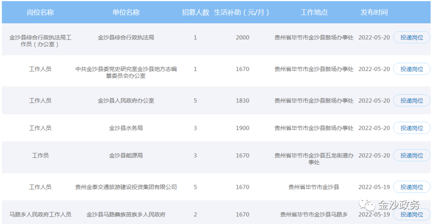The width and height of the screenshot is (434, 224).
Task: Select 工作人员 title in 水务局 row
Action: [41, 128]
